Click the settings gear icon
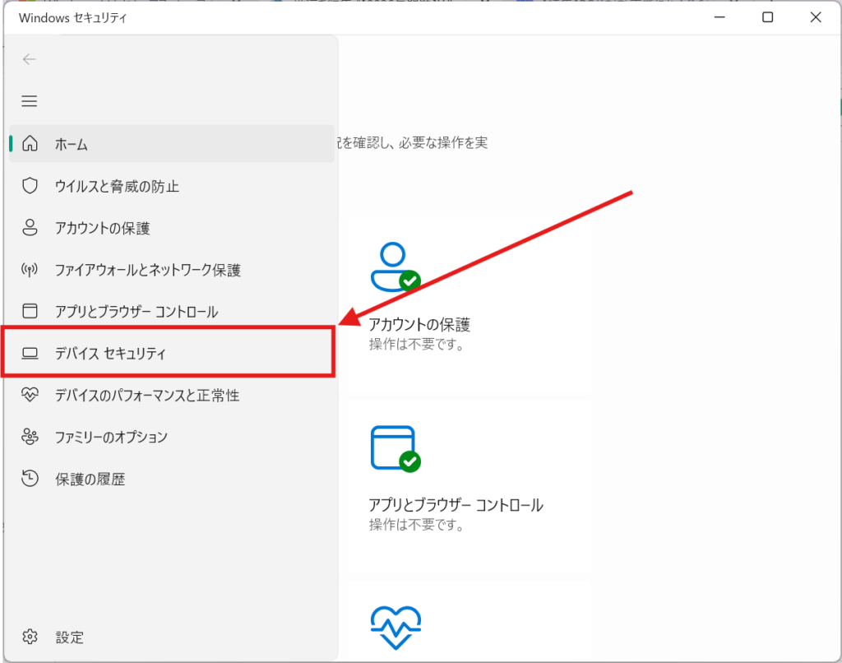Screen dimensions: 842x663 tap(30, 637)
